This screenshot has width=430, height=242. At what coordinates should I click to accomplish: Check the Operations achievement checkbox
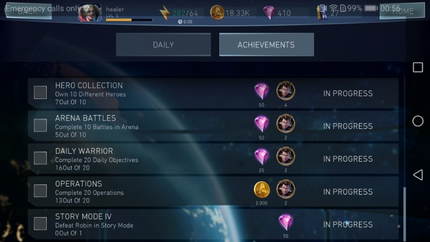[40, 191]
